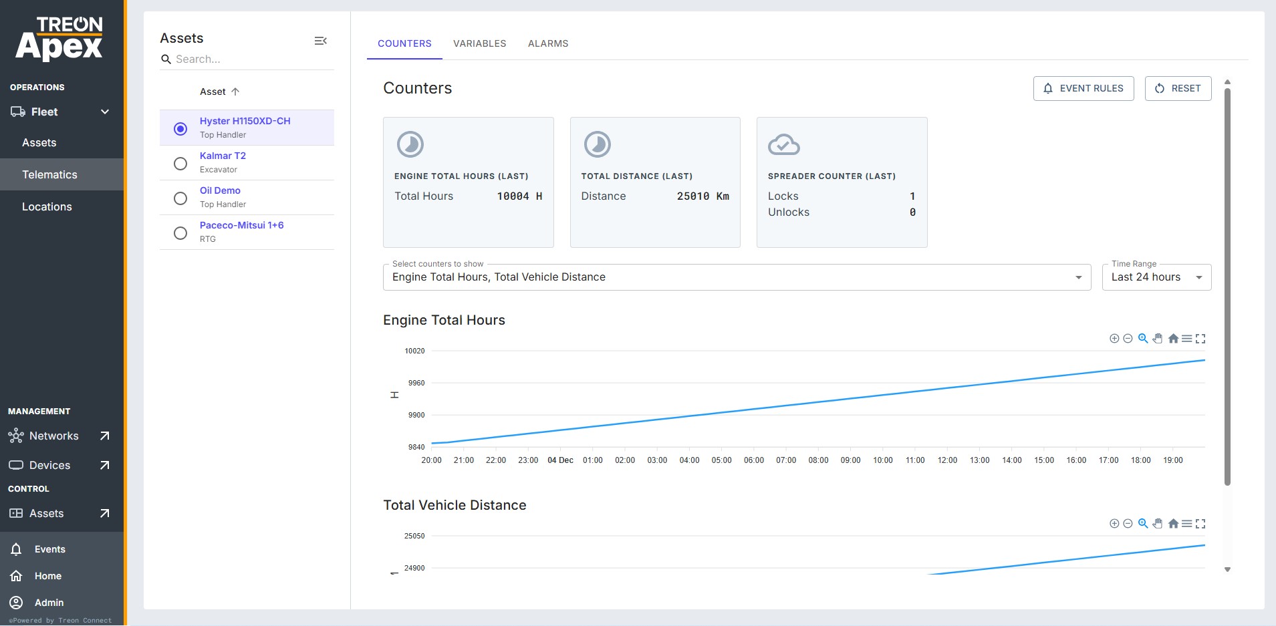The image size is (1276, 626).
Task: Zoom in on Total Vehicle Distance chart
Action: [x=1114, y=524]
